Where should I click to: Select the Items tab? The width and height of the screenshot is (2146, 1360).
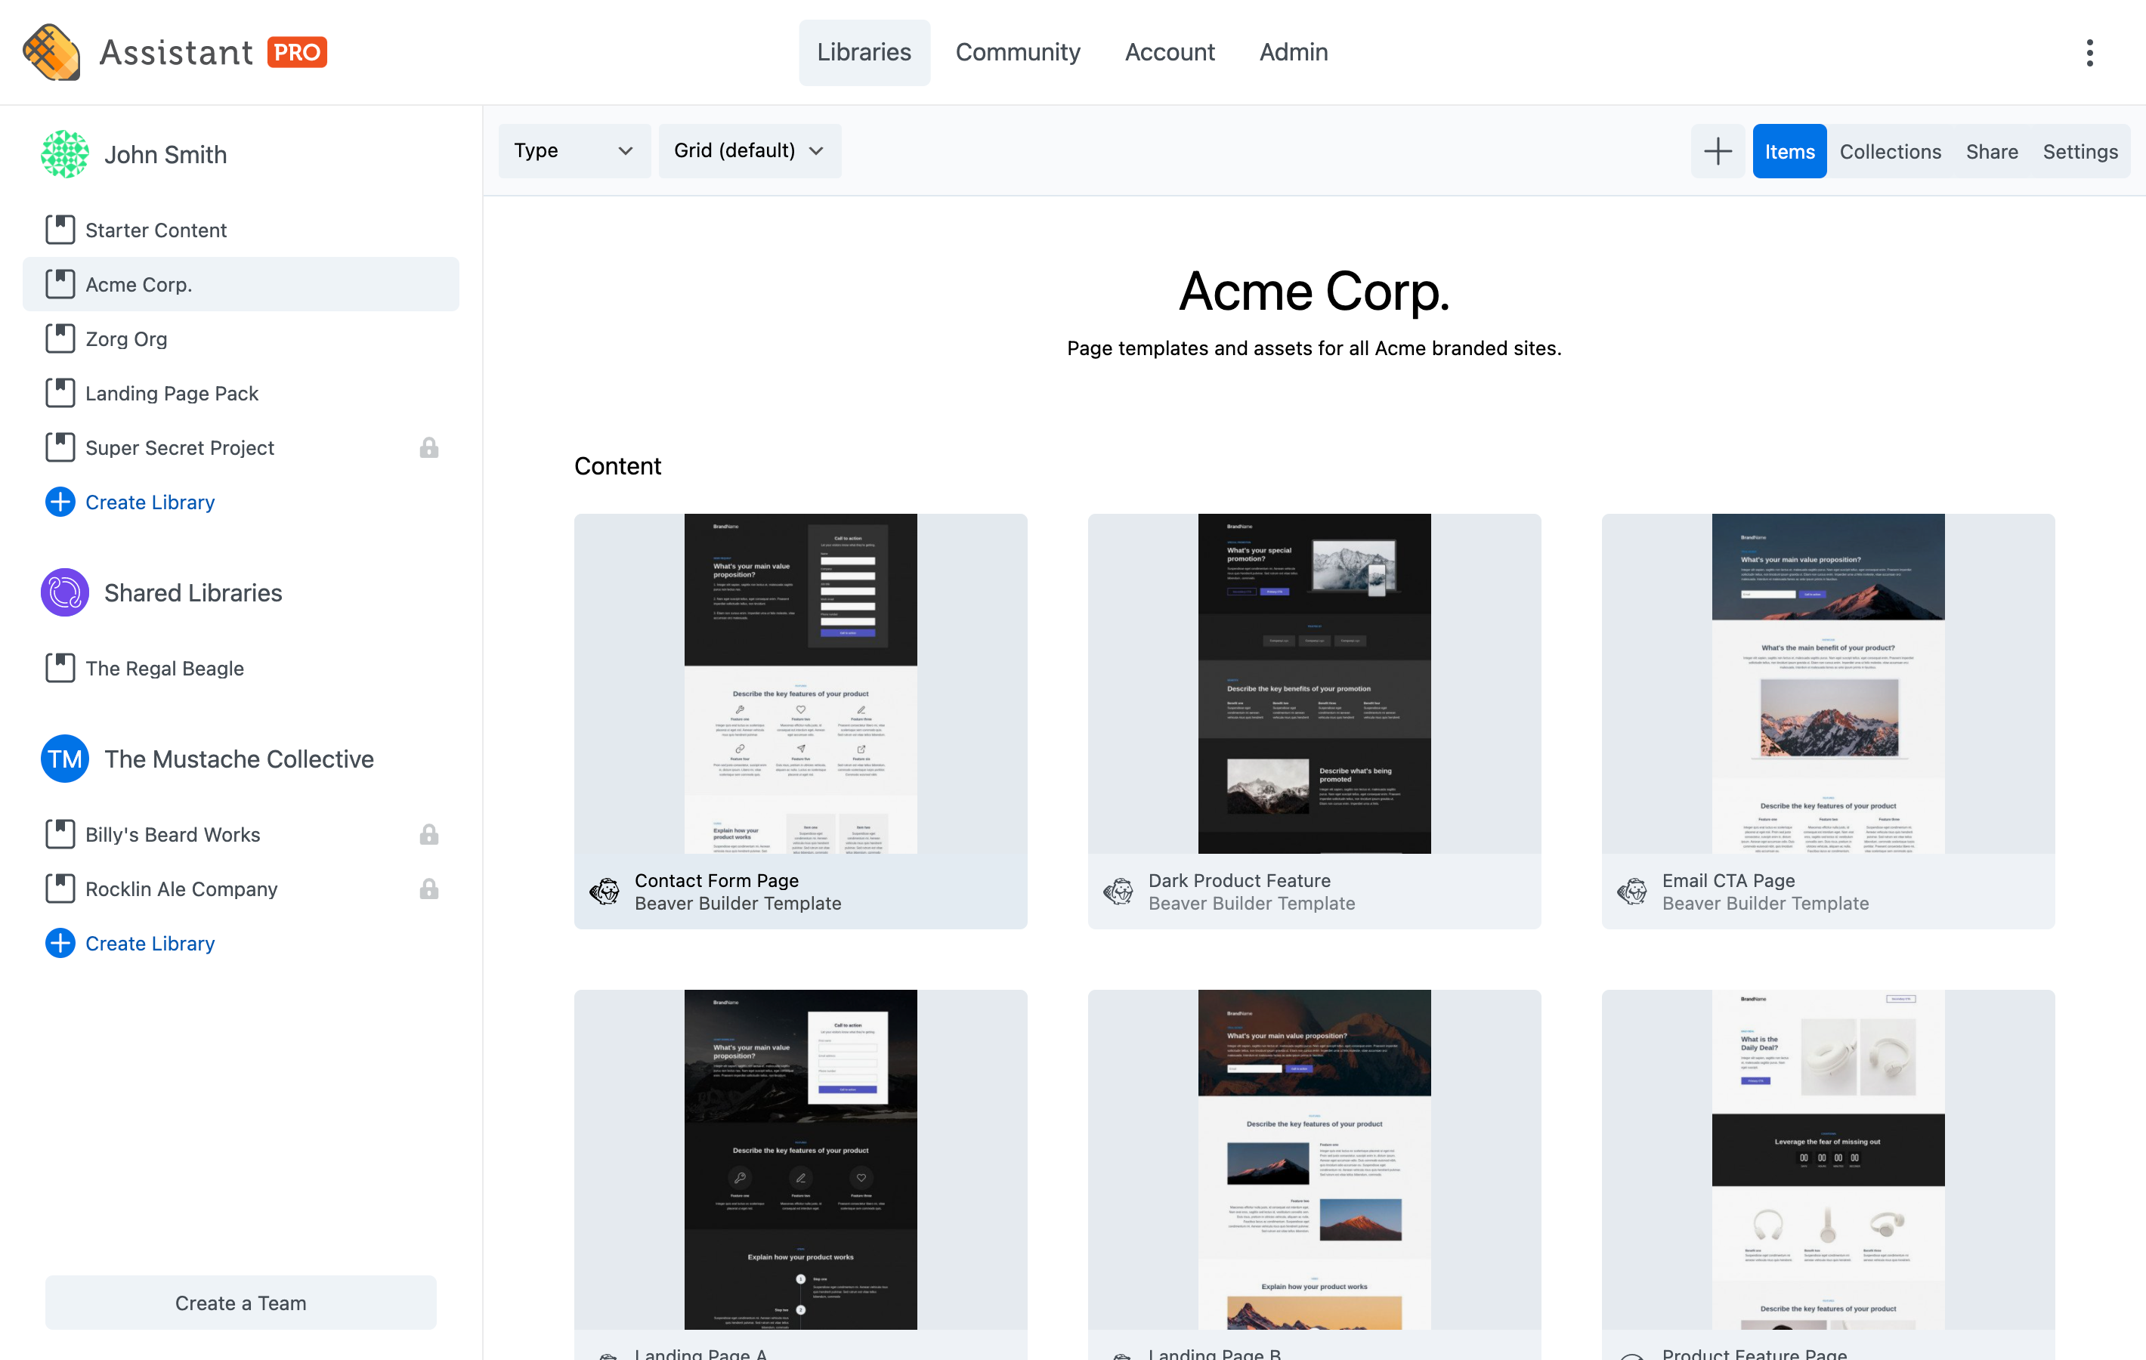[x=1789, y=150]
